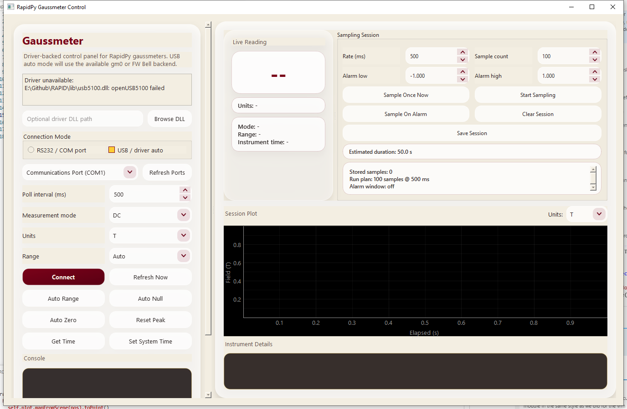Click the Stored samples: 0 text

coord(371,172)
